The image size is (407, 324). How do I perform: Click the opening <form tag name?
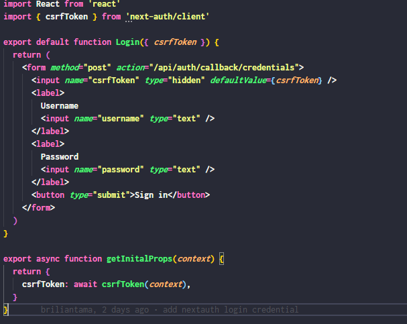(36, 68)
